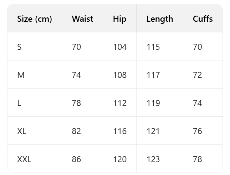Click the hip value 104
The image size is (230, 175).
point(119,47)
